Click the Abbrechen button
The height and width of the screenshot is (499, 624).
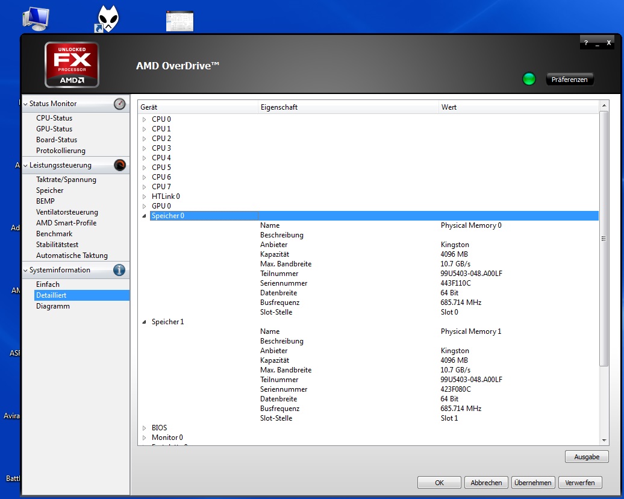click(486, 483)
